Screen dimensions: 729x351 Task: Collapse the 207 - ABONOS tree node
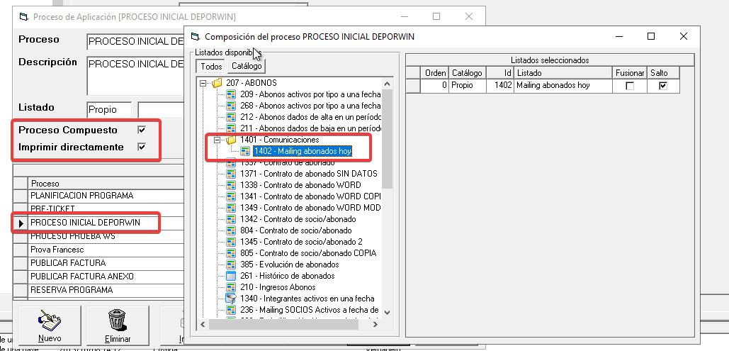coord(202,84)
